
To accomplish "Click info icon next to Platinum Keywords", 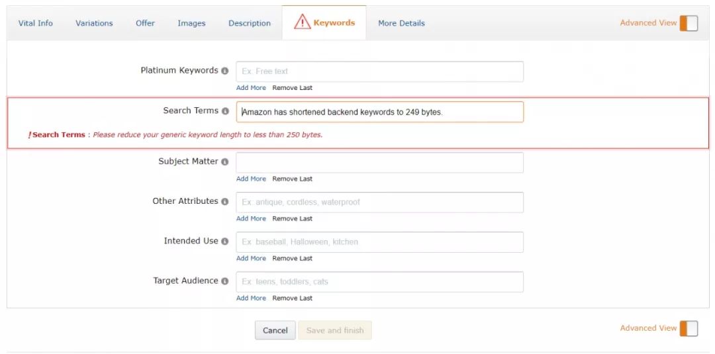I will 225,71.
